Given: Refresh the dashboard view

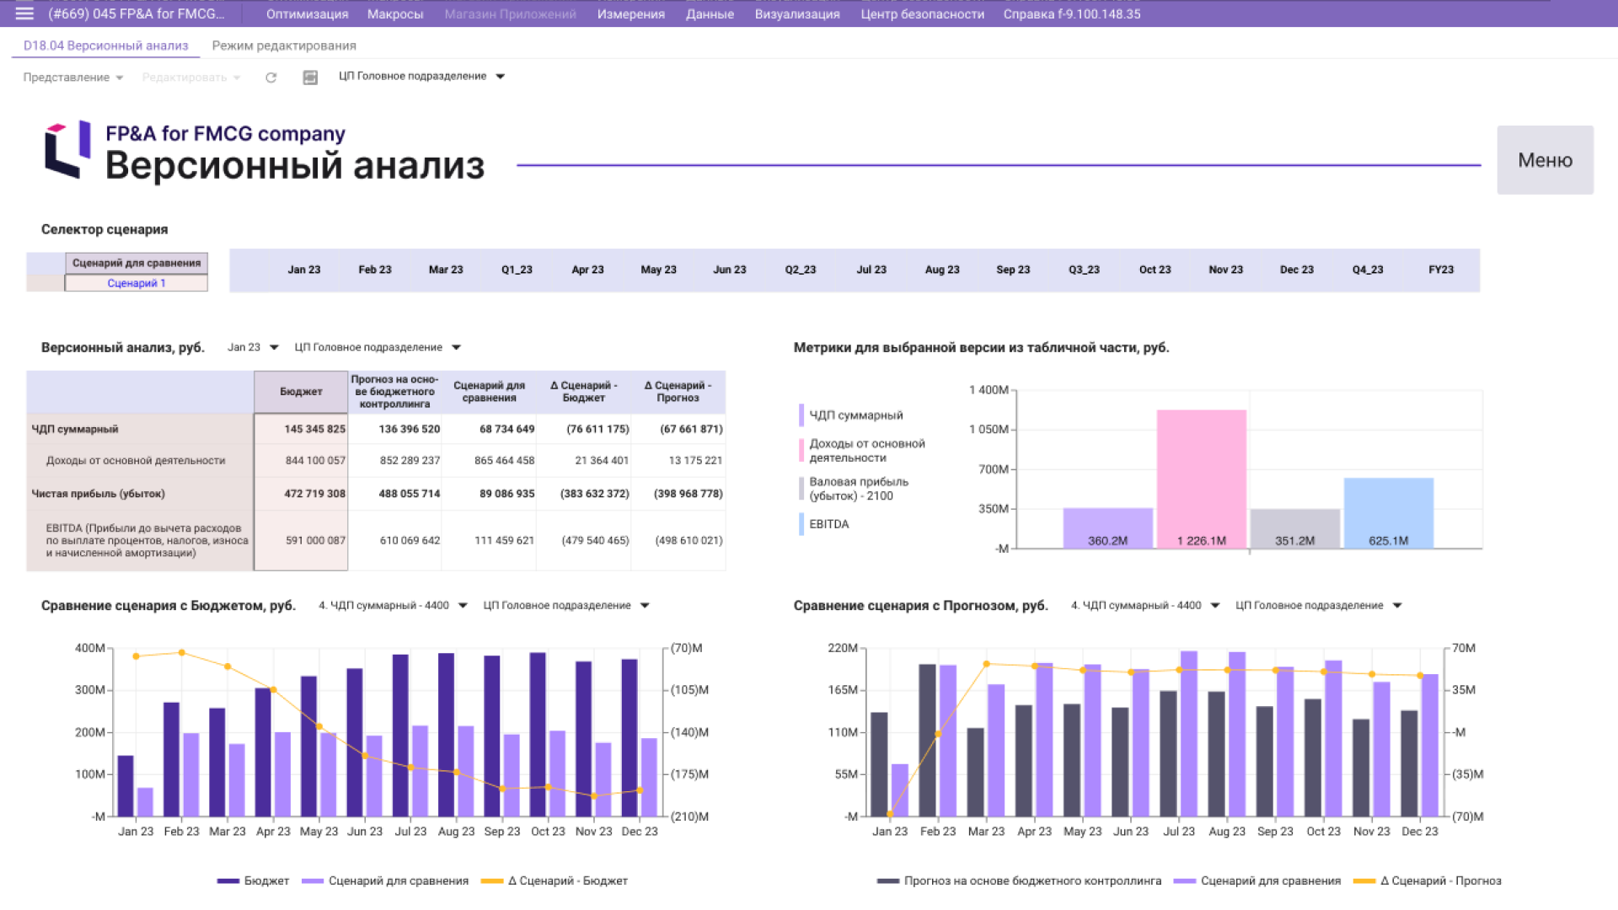Looking at the screenshot, I should pos(271,77).
